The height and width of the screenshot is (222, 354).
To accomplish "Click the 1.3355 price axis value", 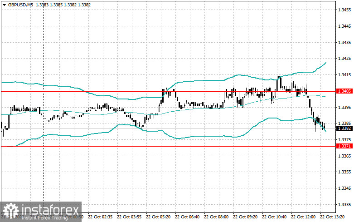I will pyautogui.click(x=344, y=172).
